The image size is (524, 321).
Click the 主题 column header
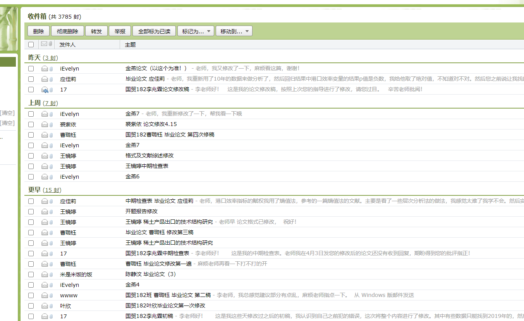point(130,45)
